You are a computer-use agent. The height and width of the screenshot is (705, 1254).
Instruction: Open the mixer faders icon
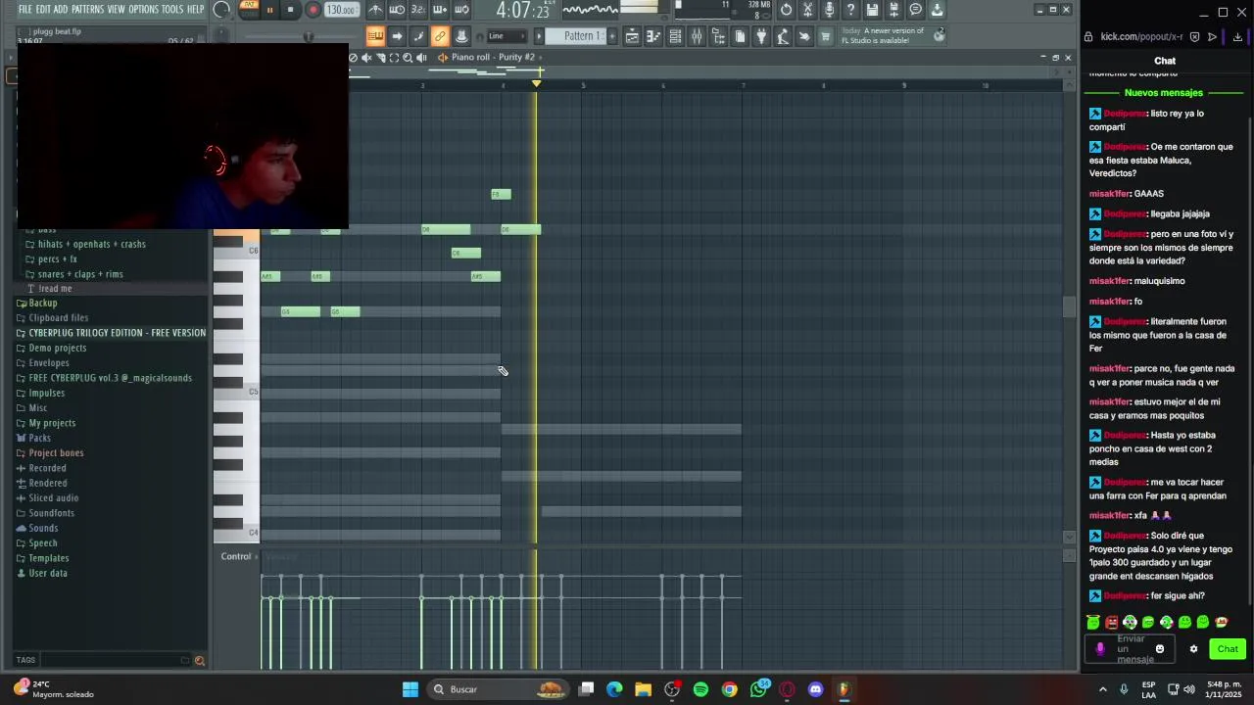click(697, 36)
